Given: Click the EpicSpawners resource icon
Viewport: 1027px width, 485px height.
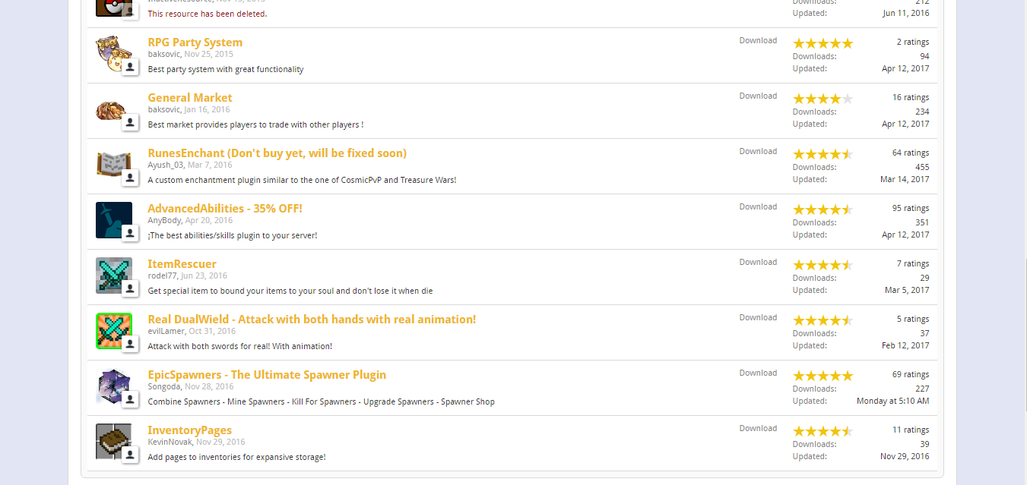Looking at the screenshot, I should (111, 384).
